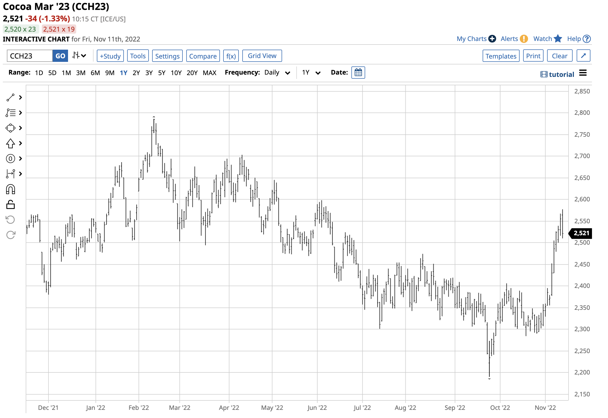Open the date calendar picker
608x418 pixels.
tap(359, 73)
